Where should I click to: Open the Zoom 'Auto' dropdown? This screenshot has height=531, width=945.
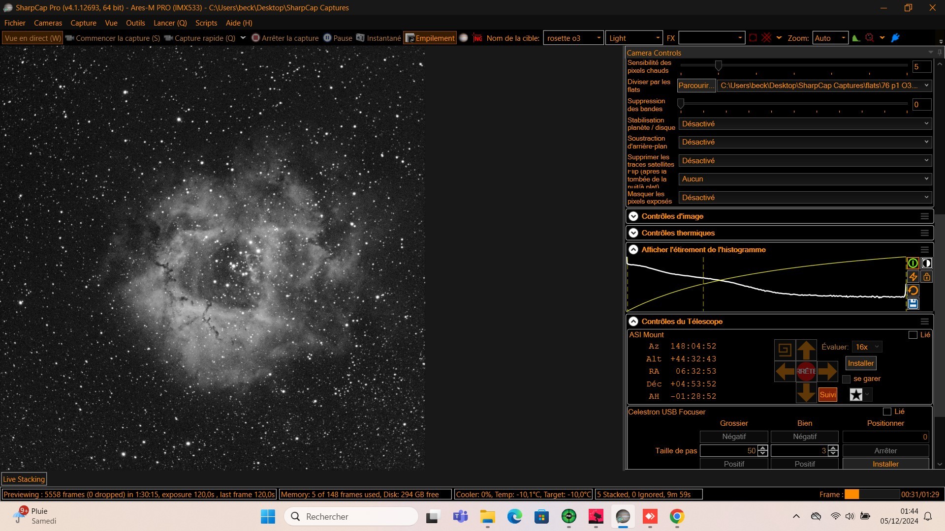click(830, 38)
